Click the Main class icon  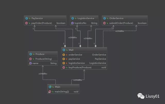(x=50, y=87)
